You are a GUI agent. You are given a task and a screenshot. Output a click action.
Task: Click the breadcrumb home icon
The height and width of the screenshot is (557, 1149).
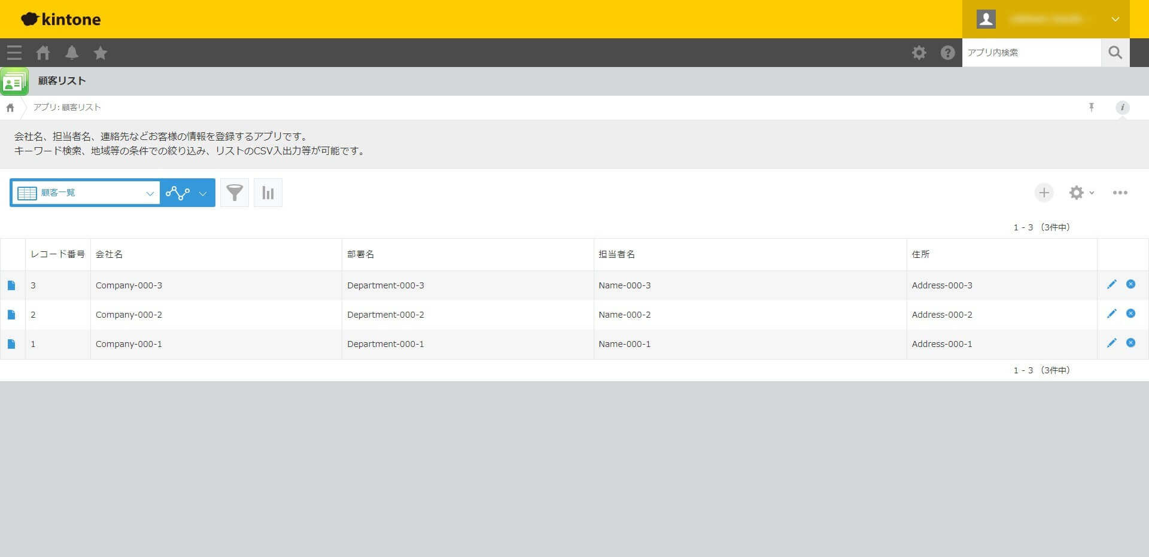click(10, 108)
